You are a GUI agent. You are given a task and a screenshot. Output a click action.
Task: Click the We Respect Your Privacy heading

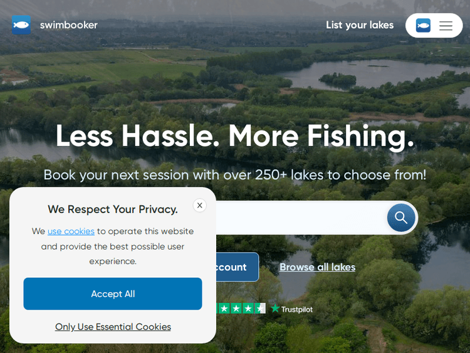click(113, 209)
